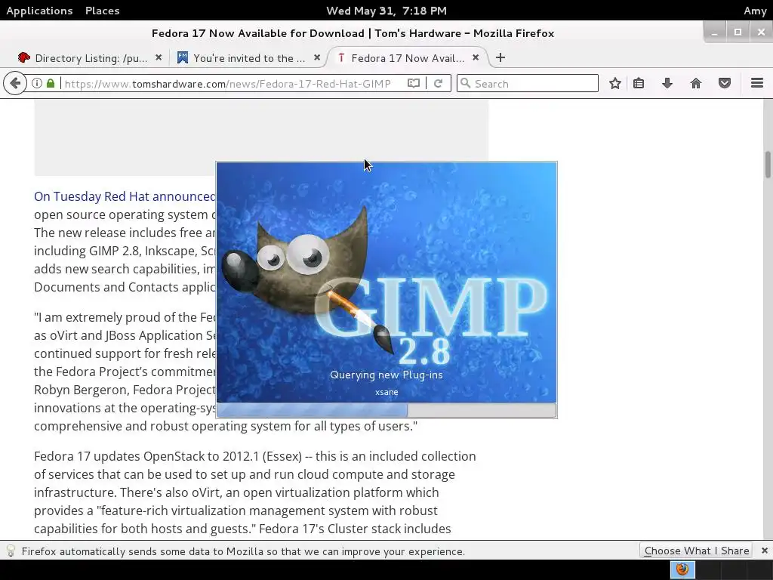773x580 pixels.
Task: Open the clock showing Wed May 31
Action: [x=386, y=11]
